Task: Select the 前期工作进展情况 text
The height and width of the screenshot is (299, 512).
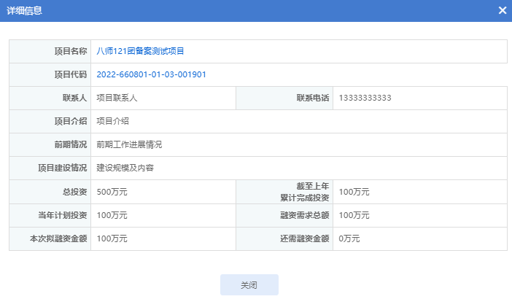Action: [129, 144]
